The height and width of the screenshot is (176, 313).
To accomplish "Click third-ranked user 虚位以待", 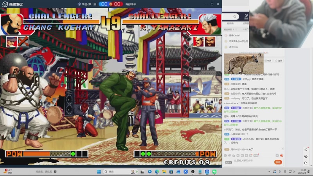I will 233,47.
